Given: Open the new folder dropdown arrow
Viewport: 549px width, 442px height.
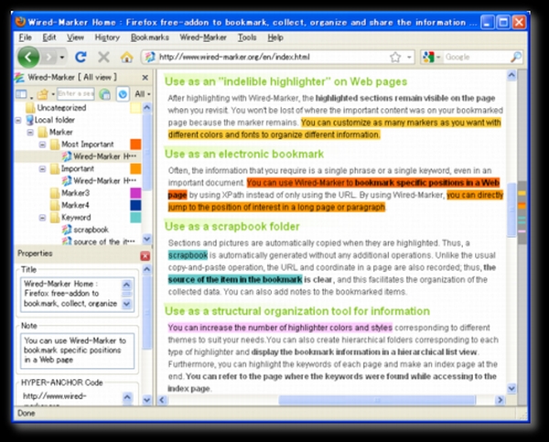Looking at the screenshot, I should pos(53,94).
